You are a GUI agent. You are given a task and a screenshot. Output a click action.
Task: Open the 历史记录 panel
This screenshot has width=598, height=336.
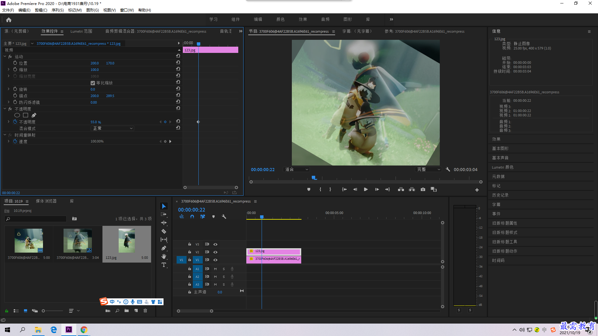coord(500,195)
